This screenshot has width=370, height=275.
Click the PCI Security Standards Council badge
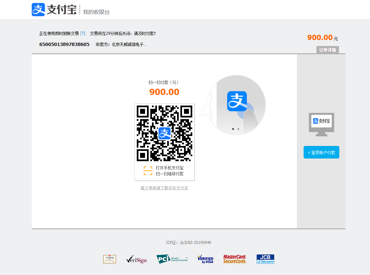172,259
